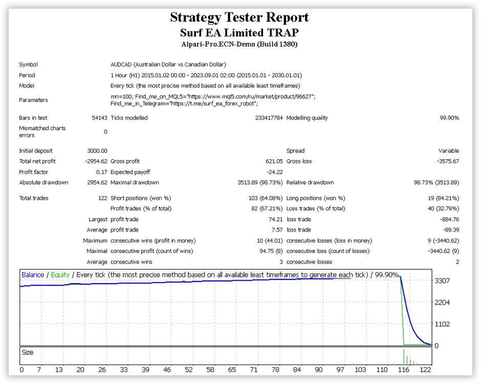Click the Alpari-Pro.ECN-Demo (Build 1380) line
Screen dimensions: 481x384
239,44
